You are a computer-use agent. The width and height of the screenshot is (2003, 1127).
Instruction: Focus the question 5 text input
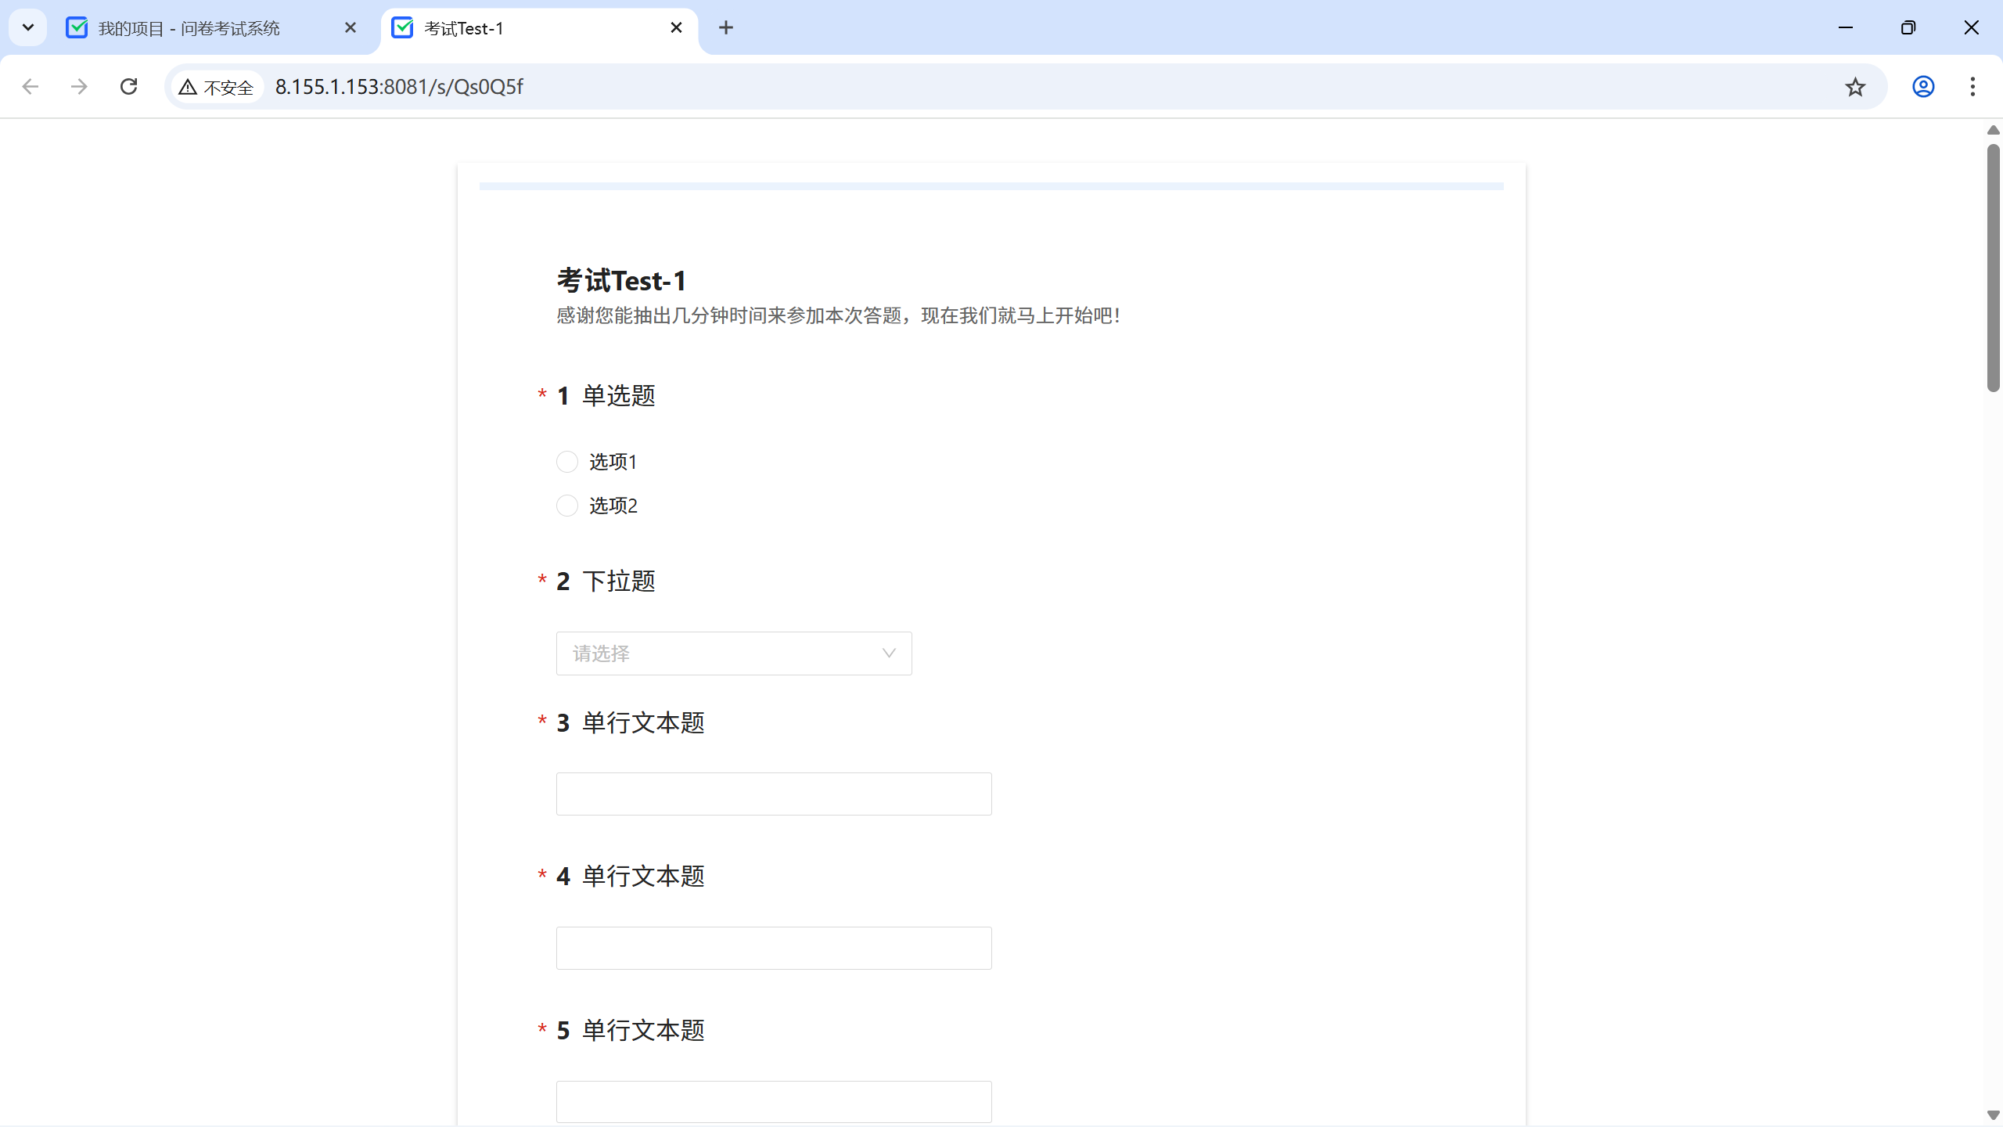pos(774,1102)
